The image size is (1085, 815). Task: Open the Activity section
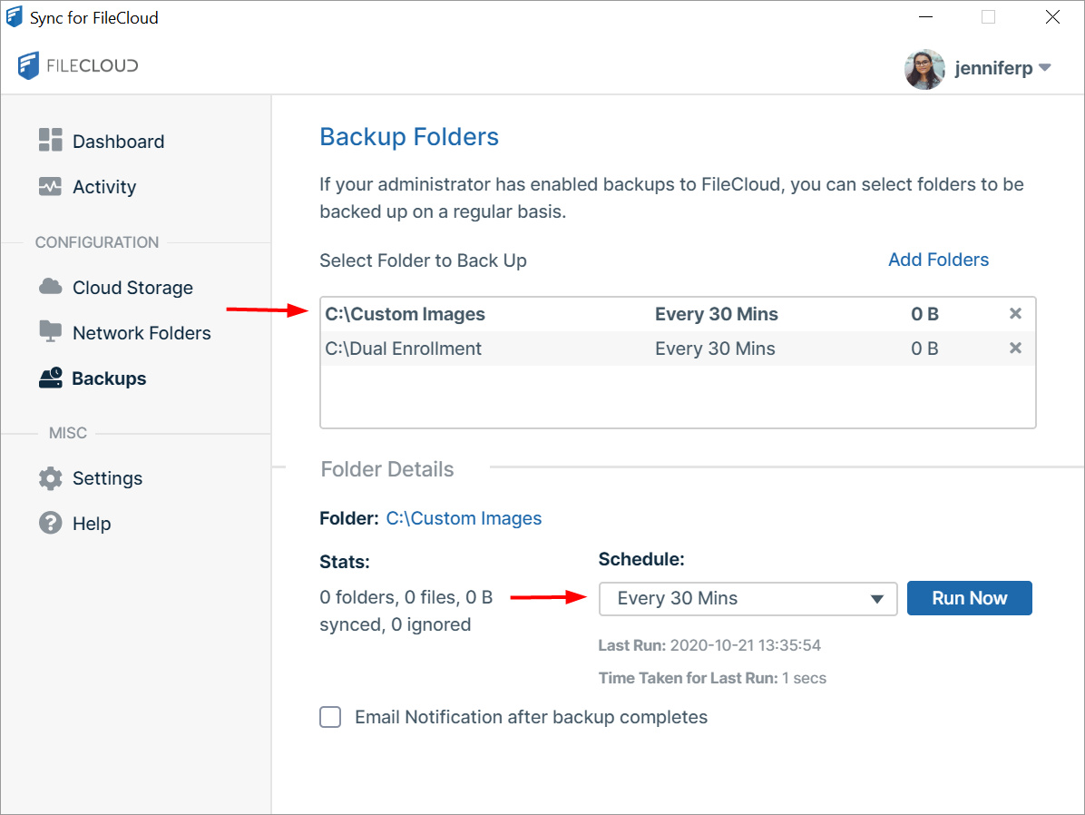pyautogui.click(x=103, y=187)
